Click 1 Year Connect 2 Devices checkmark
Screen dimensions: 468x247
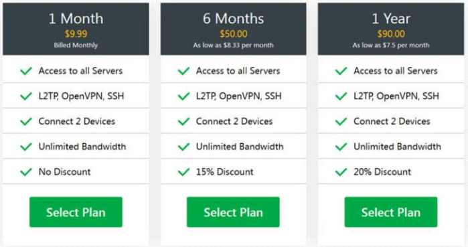tap(341, 121)
